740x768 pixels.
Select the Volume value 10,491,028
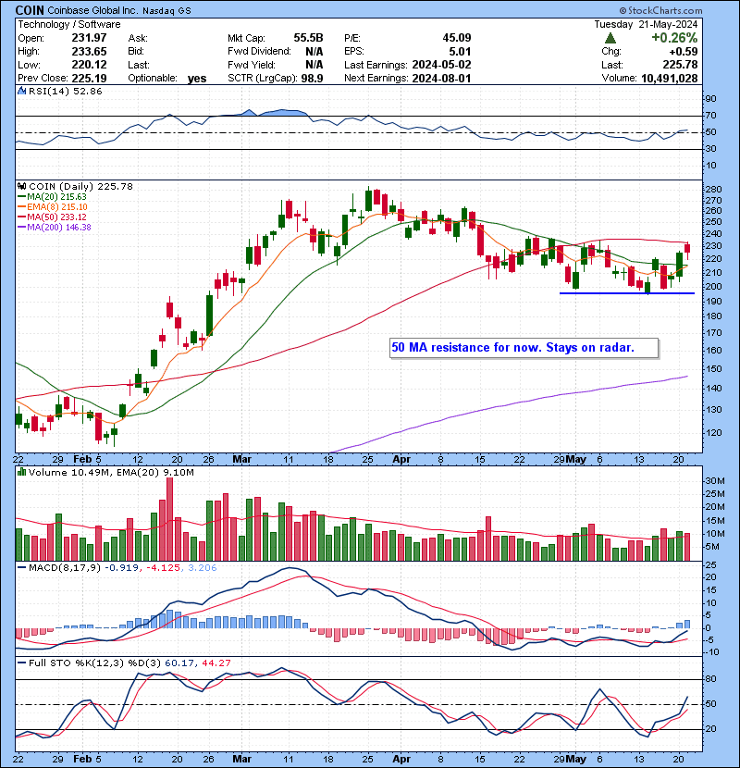[x=670, y=78]
